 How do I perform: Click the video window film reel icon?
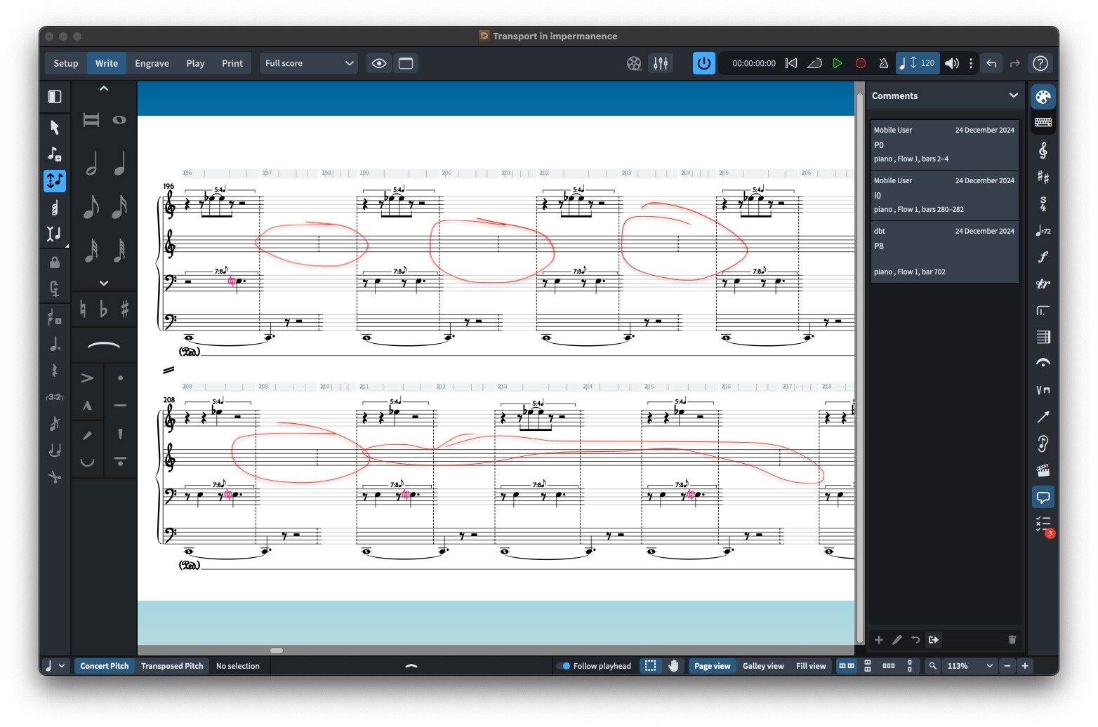pyautogui.click(x=634, y=63)
